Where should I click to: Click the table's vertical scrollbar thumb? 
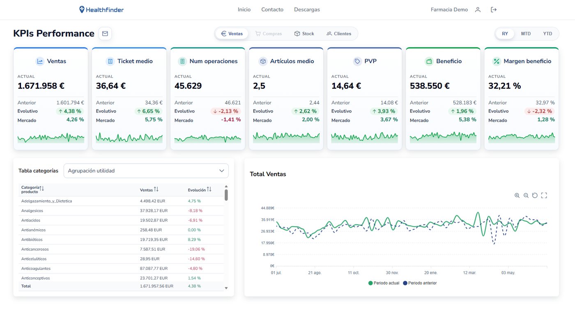pyautogui.click(x=226, y=195)
